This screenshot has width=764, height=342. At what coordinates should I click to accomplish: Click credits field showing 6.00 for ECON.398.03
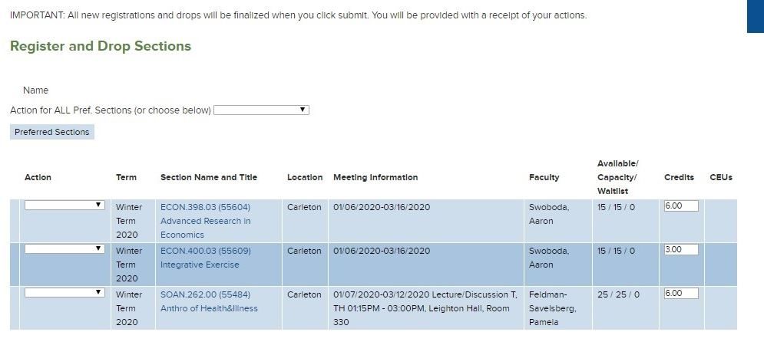pos(681,206)
